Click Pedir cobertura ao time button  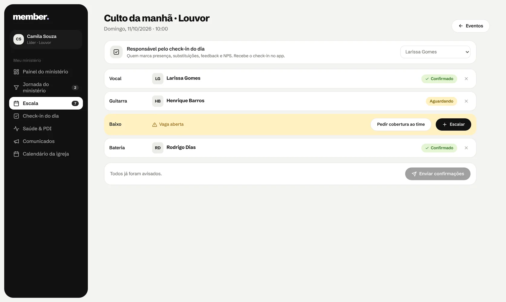tap(401, 124)
